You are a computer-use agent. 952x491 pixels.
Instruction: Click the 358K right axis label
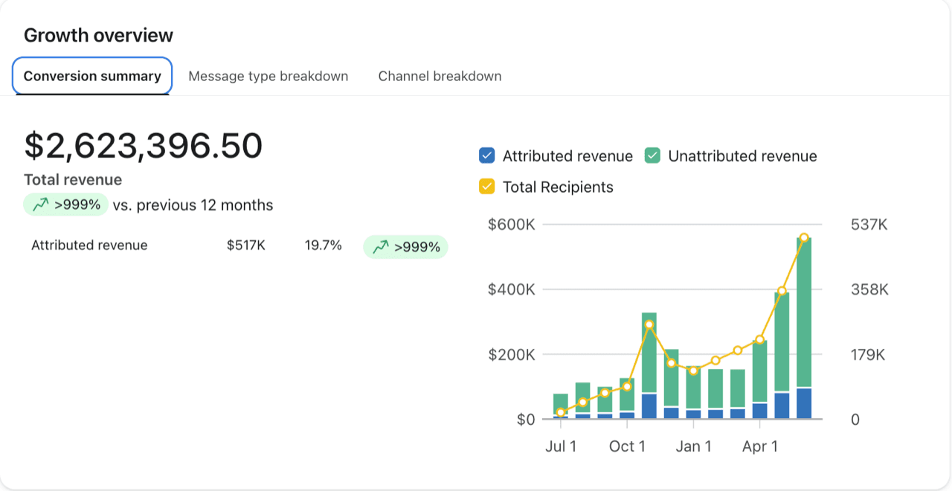tap(869, 289)
